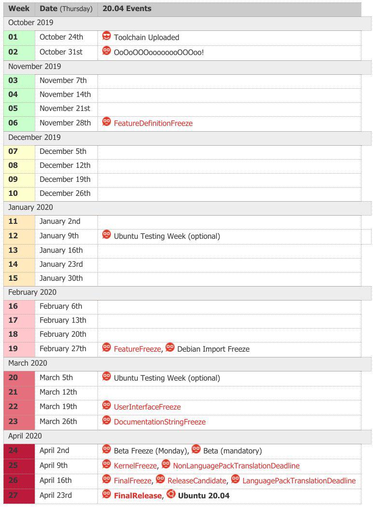Open the DocumentationStringFreeze link
The width and height of the screenshot is (373, 507).
tap(160, 422)
